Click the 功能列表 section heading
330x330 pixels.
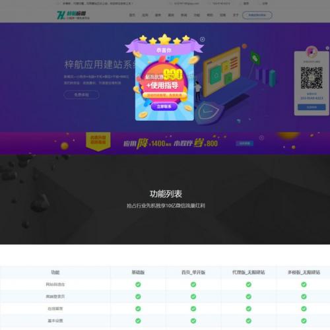tap(166, 194)
